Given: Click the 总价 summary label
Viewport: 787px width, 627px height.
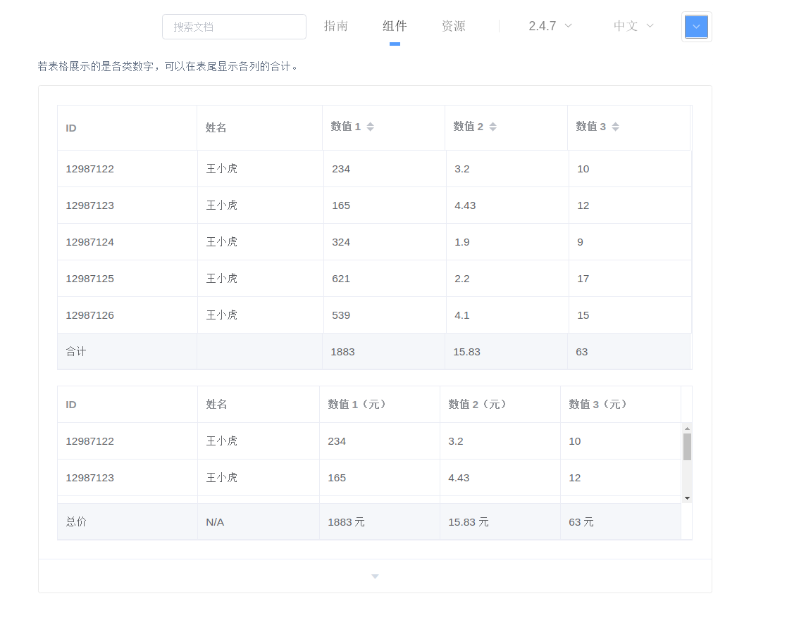Looking at the screenshot, I should tap(76, 521).
